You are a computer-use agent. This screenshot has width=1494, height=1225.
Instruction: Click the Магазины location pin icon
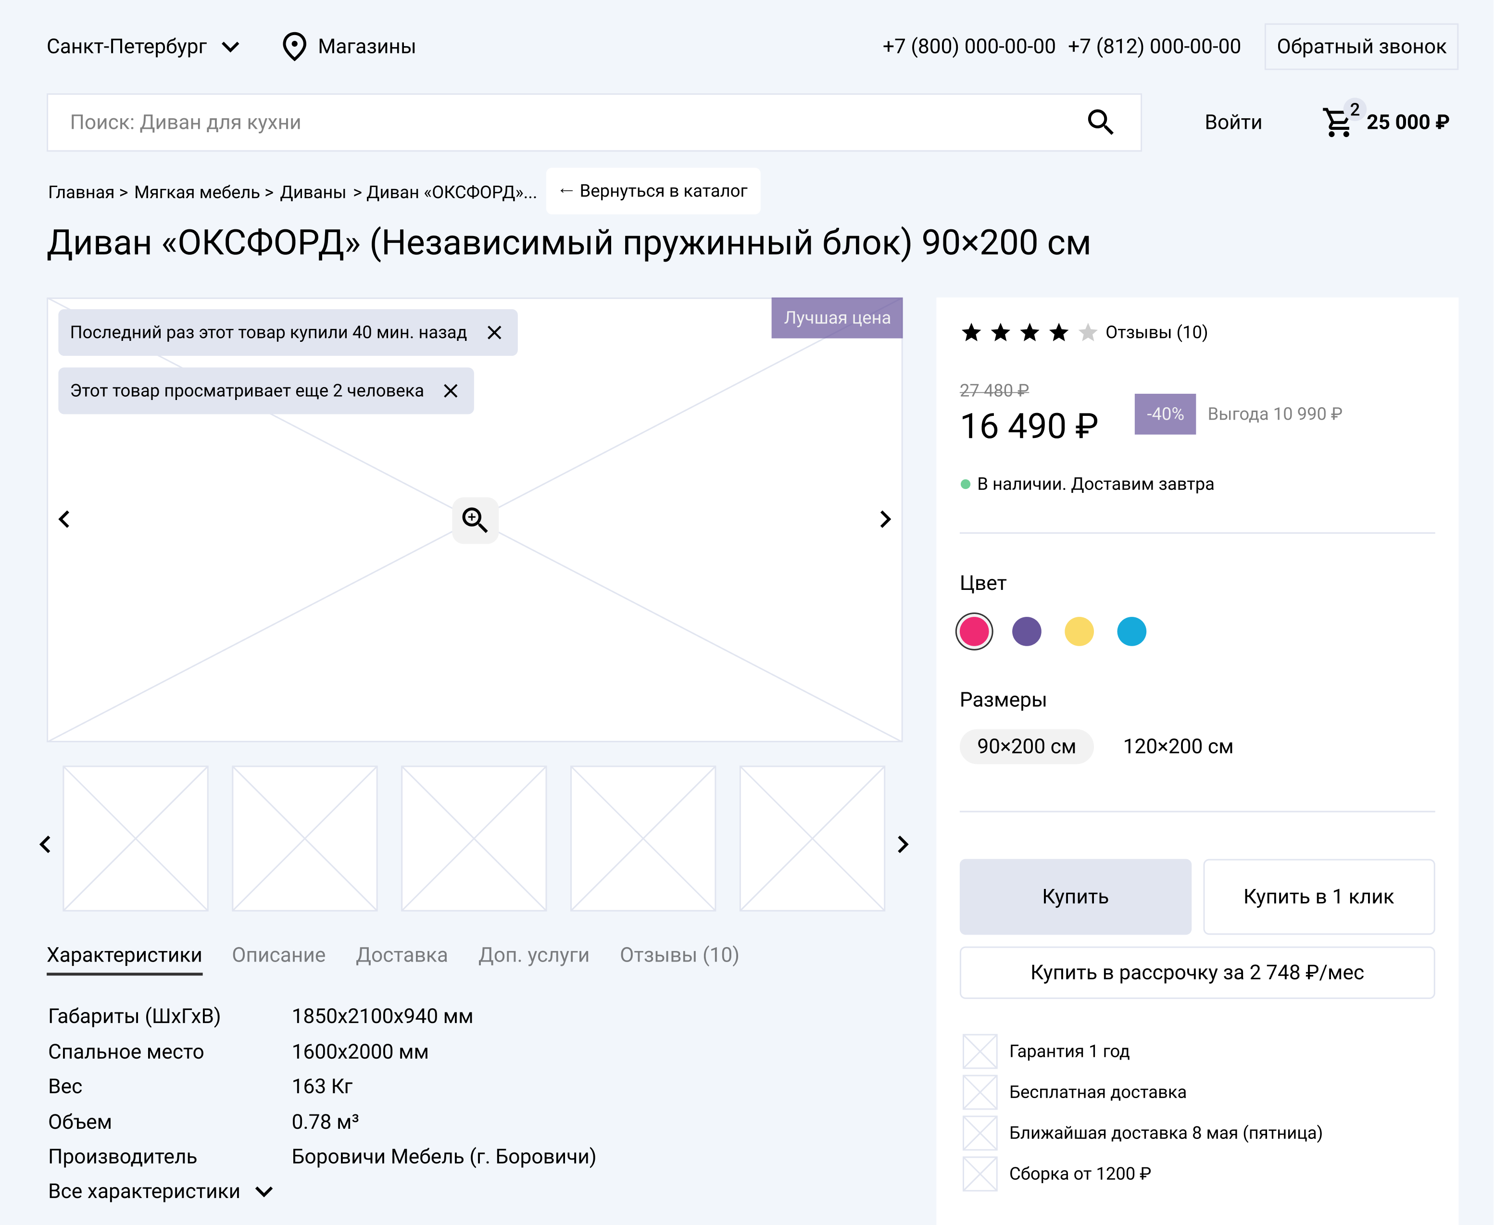pyautogui.click(x=294, y=47)
